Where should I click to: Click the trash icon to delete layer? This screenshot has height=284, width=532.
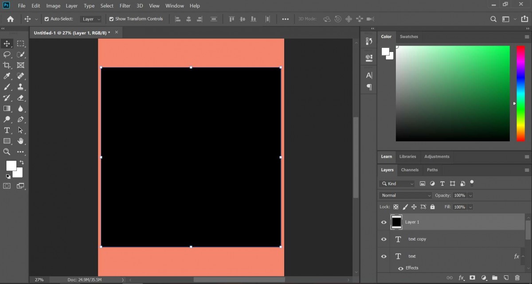click(x=517, y=278)
